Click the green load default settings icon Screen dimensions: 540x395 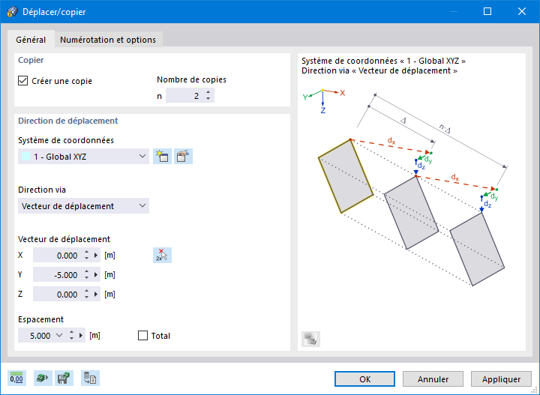click(x=43, y=379)
